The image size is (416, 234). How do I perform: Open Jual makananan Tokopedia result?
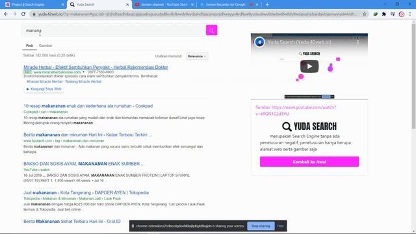pyautogui.click(x=86, y=192)
